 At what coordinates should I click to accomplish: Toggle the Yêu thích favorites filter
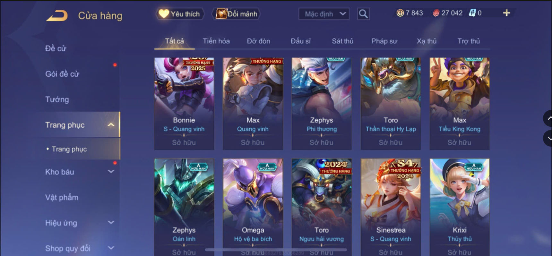coord(180,14)
